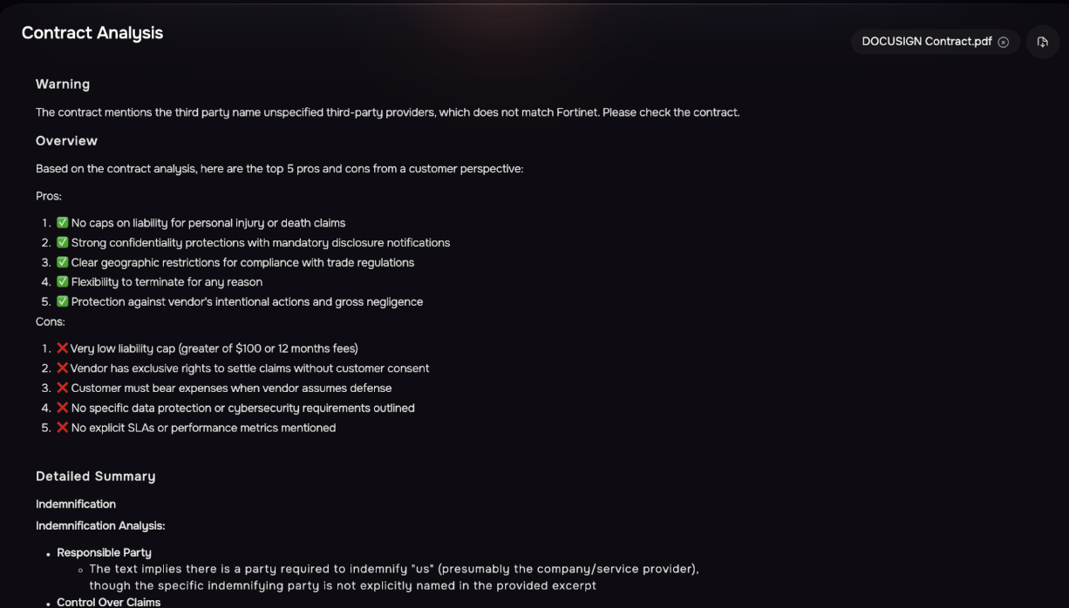
Task: Click the green check beside liability caps pro
Action: pyautogui.click(x=63, y=223)
